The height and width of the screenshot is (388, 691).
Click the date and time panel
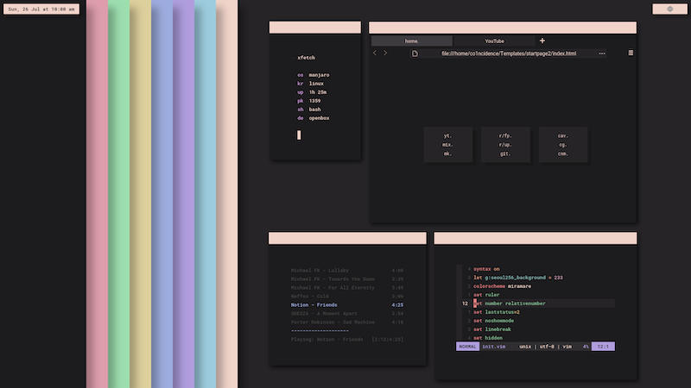pyautogui.click(x=41, y=9)
